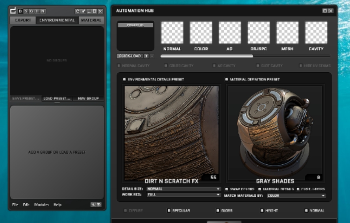The image size is (350, 223).
Task: Click the dDo logo icon
Action: (13, 11)
